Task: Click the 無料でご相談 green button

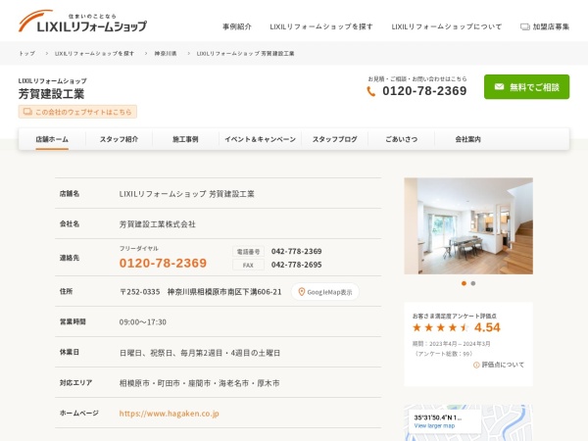Action: [526, 87]
